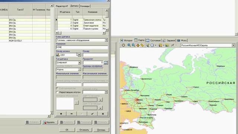The width and height of the screenshot is (238, 134).
Task: Open the Задания tab
Action: (x=169, y=41)
